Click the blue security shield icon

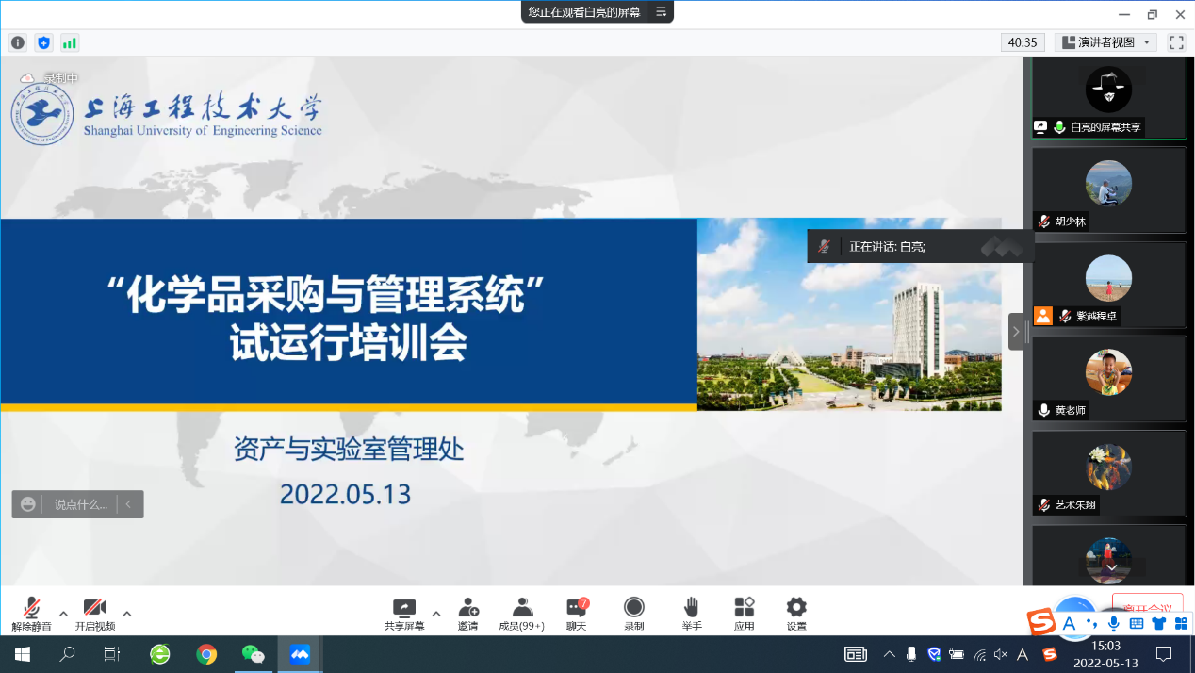coord(43,42)
